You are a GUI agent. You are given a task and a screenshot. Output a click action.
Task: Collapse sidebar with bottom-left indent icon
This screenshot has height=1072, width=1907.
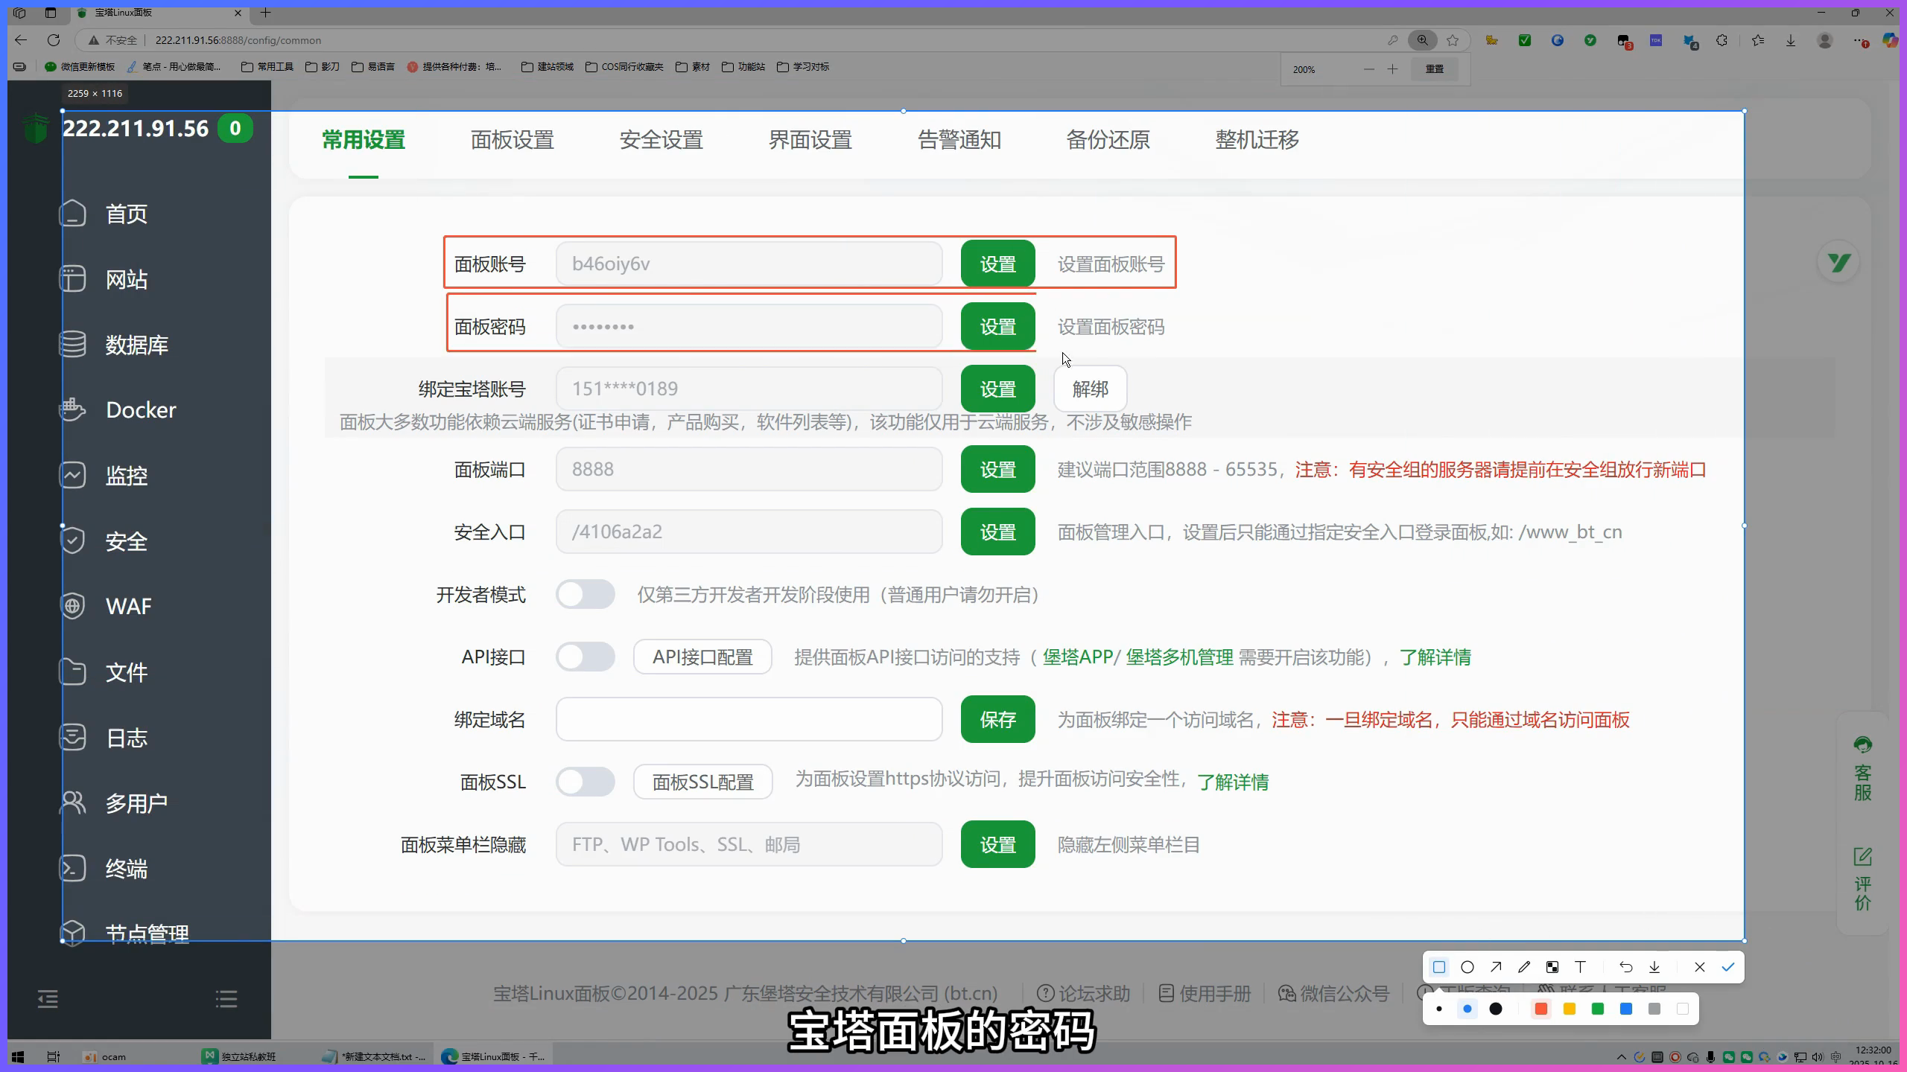click(x=48, y=999)
